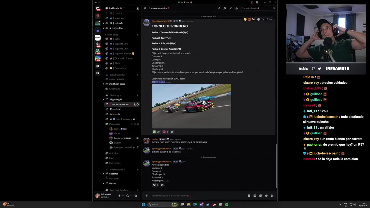Open the La Ronda server icon

point(98,23)
